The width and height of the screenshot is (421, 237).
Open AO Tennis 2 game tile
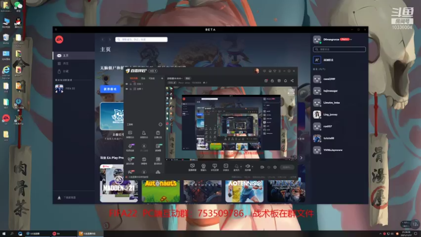(244, 191)
